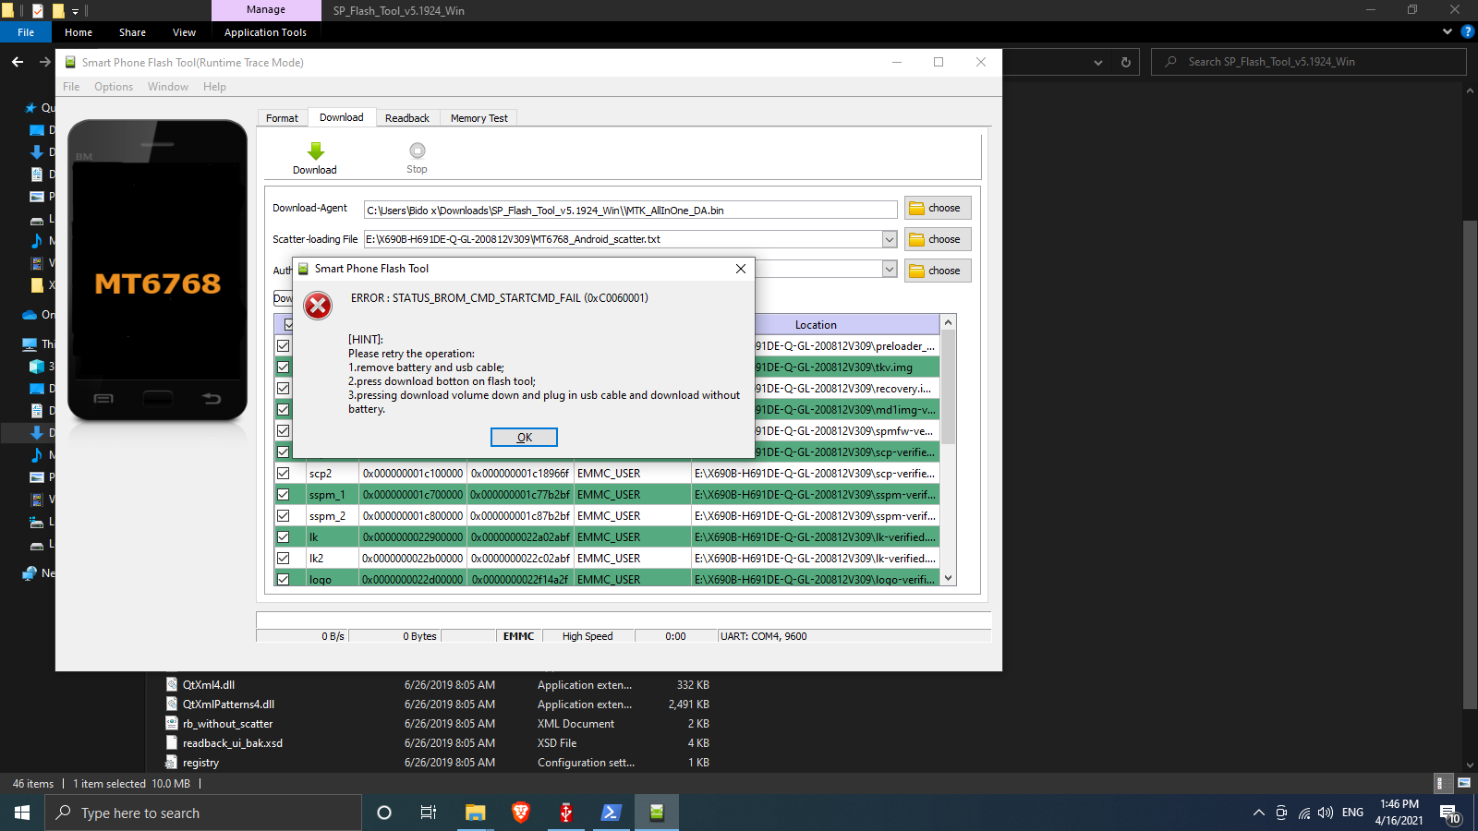This screenshot has width=1478, height=831.
Task: Click the Meet Now tray icon
Action: 1281,813
